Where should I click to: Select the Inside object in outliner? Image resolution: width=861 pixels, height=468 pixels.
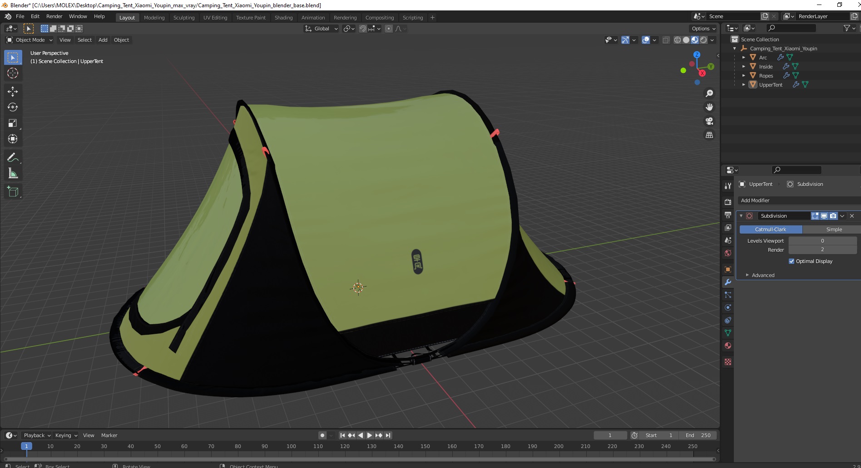click(766, 67)
